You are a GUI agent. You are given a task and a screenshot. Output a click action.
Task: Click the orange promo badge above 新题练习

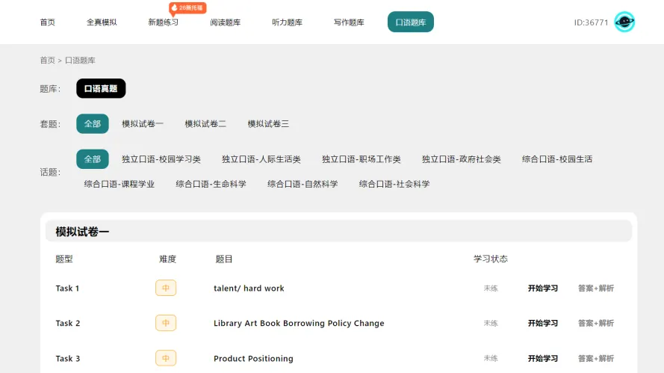[187, 8]
